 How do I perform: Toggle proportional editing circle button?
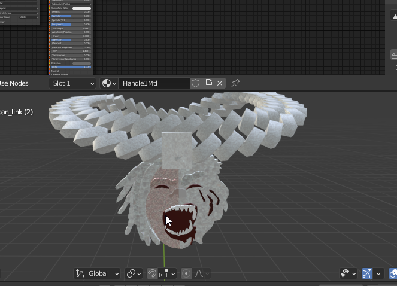(x=186, y=273)
